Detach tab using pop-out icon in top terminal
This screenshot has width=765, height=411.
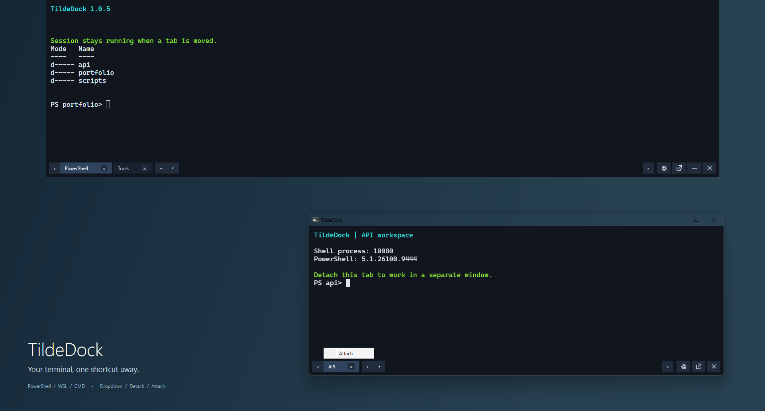(x=679, y=168)
